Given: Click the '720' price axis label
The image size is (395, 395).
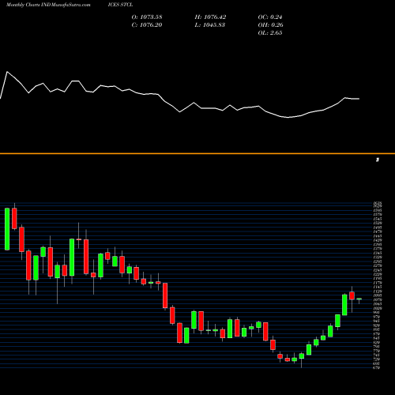Looking at the screenshot, I should click(377, 359).
